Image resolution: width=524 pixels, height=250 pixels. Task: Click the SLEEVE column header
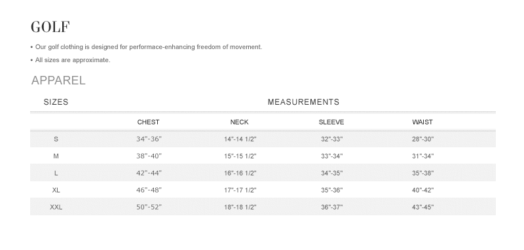331,122
